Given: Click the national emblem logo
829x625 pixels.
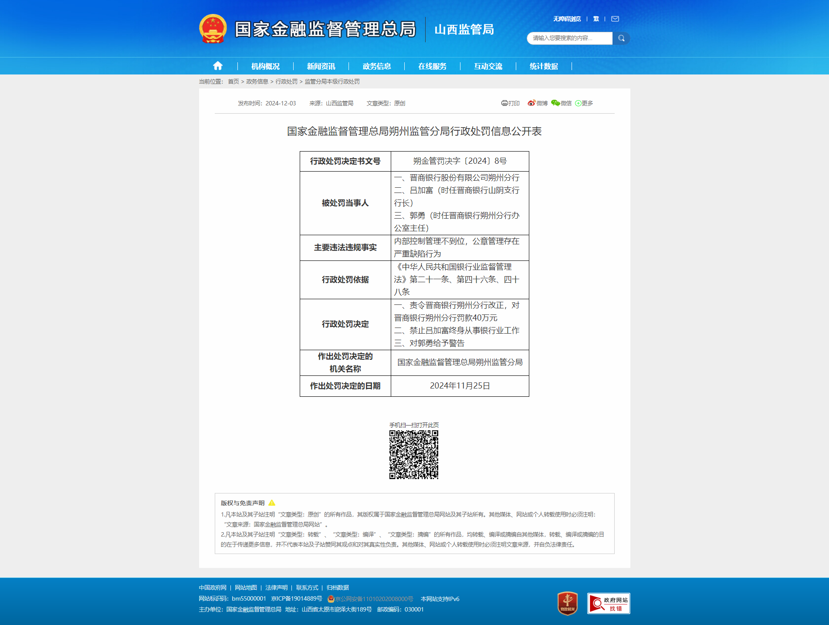Looking at the screenshot, I should coord(213,29).
